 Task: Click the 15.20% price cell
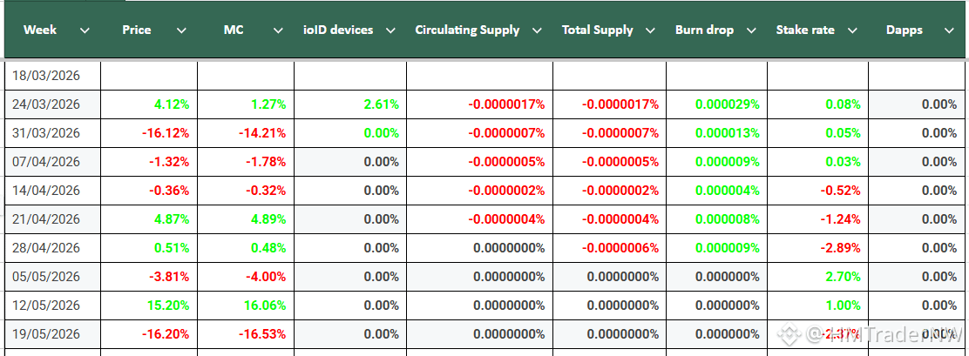pos(148,306)
